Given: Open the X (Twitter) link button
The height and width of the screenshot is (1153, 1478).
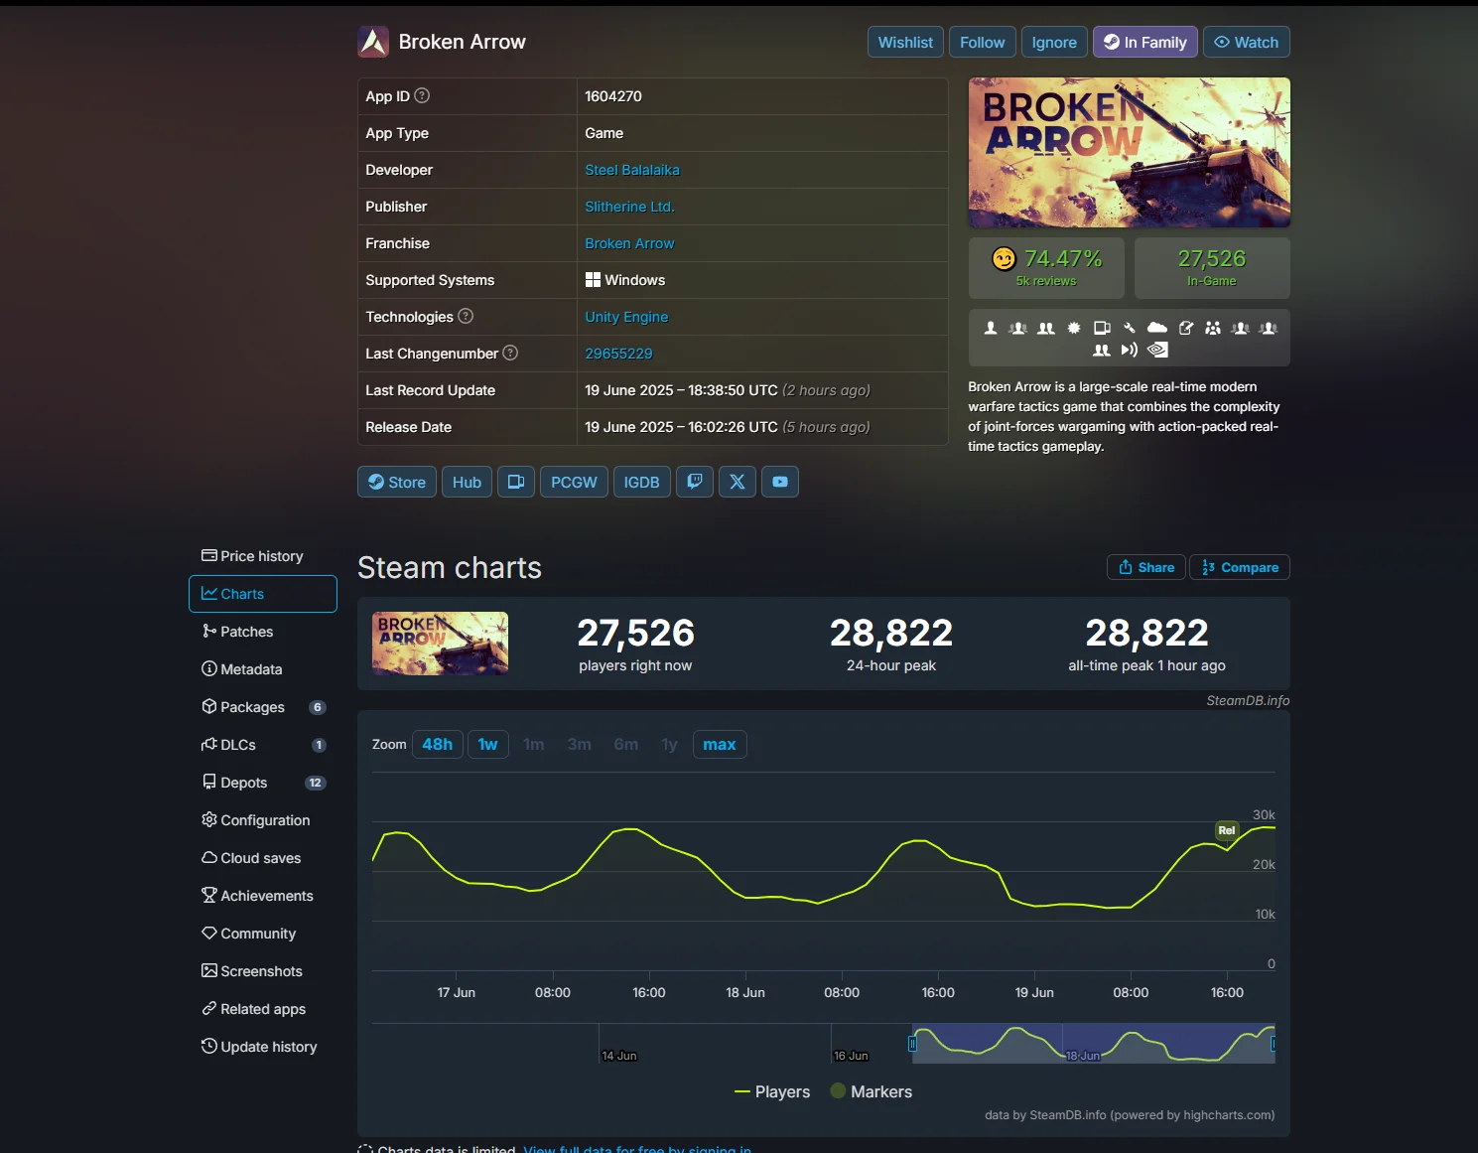Looking at the screenshot, I should 738,482.
